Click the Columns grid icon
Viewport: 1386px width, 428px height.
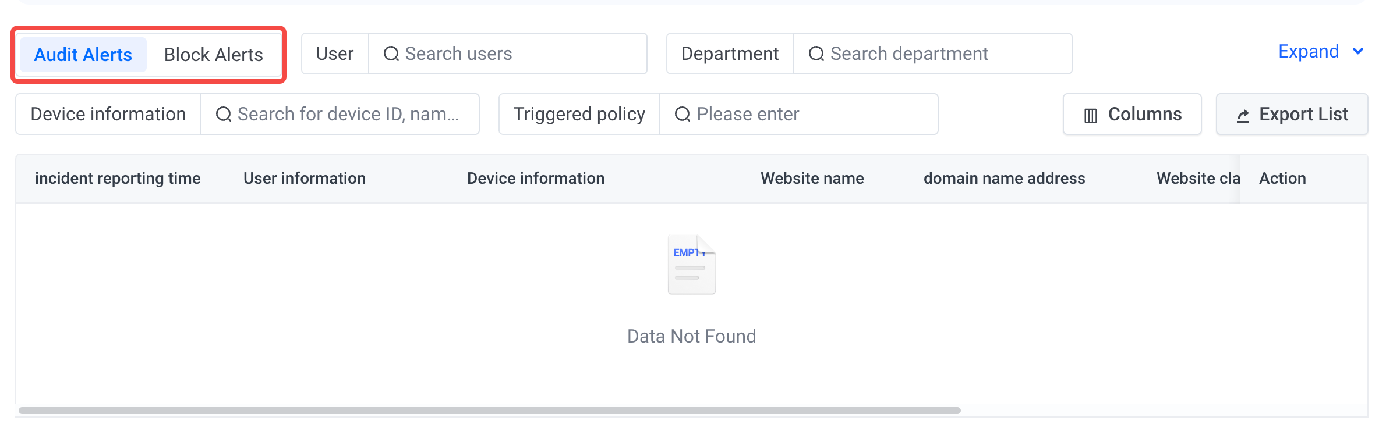[1091, 115]
